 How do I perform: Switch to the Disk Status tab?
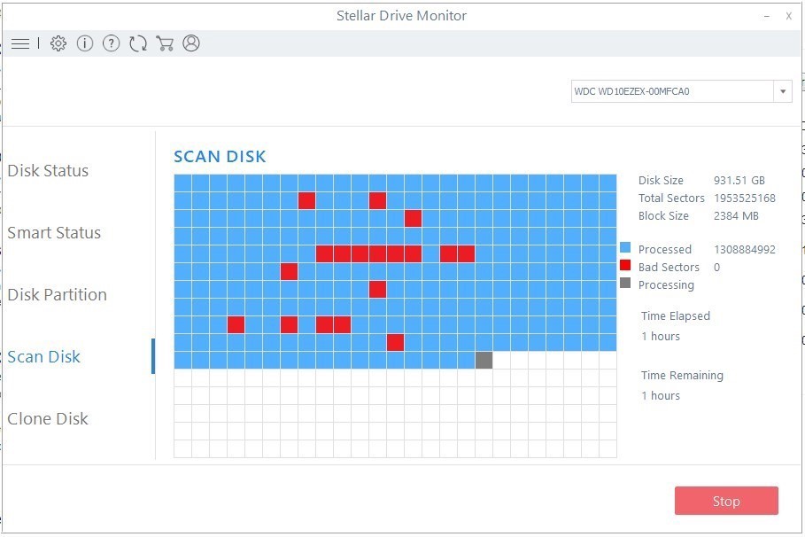coord(48,171)
